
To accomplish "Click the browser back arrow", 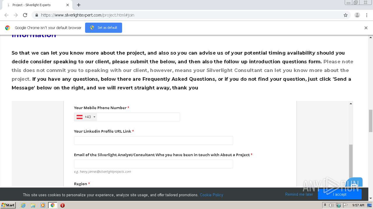I will click(x=6, y=15).
